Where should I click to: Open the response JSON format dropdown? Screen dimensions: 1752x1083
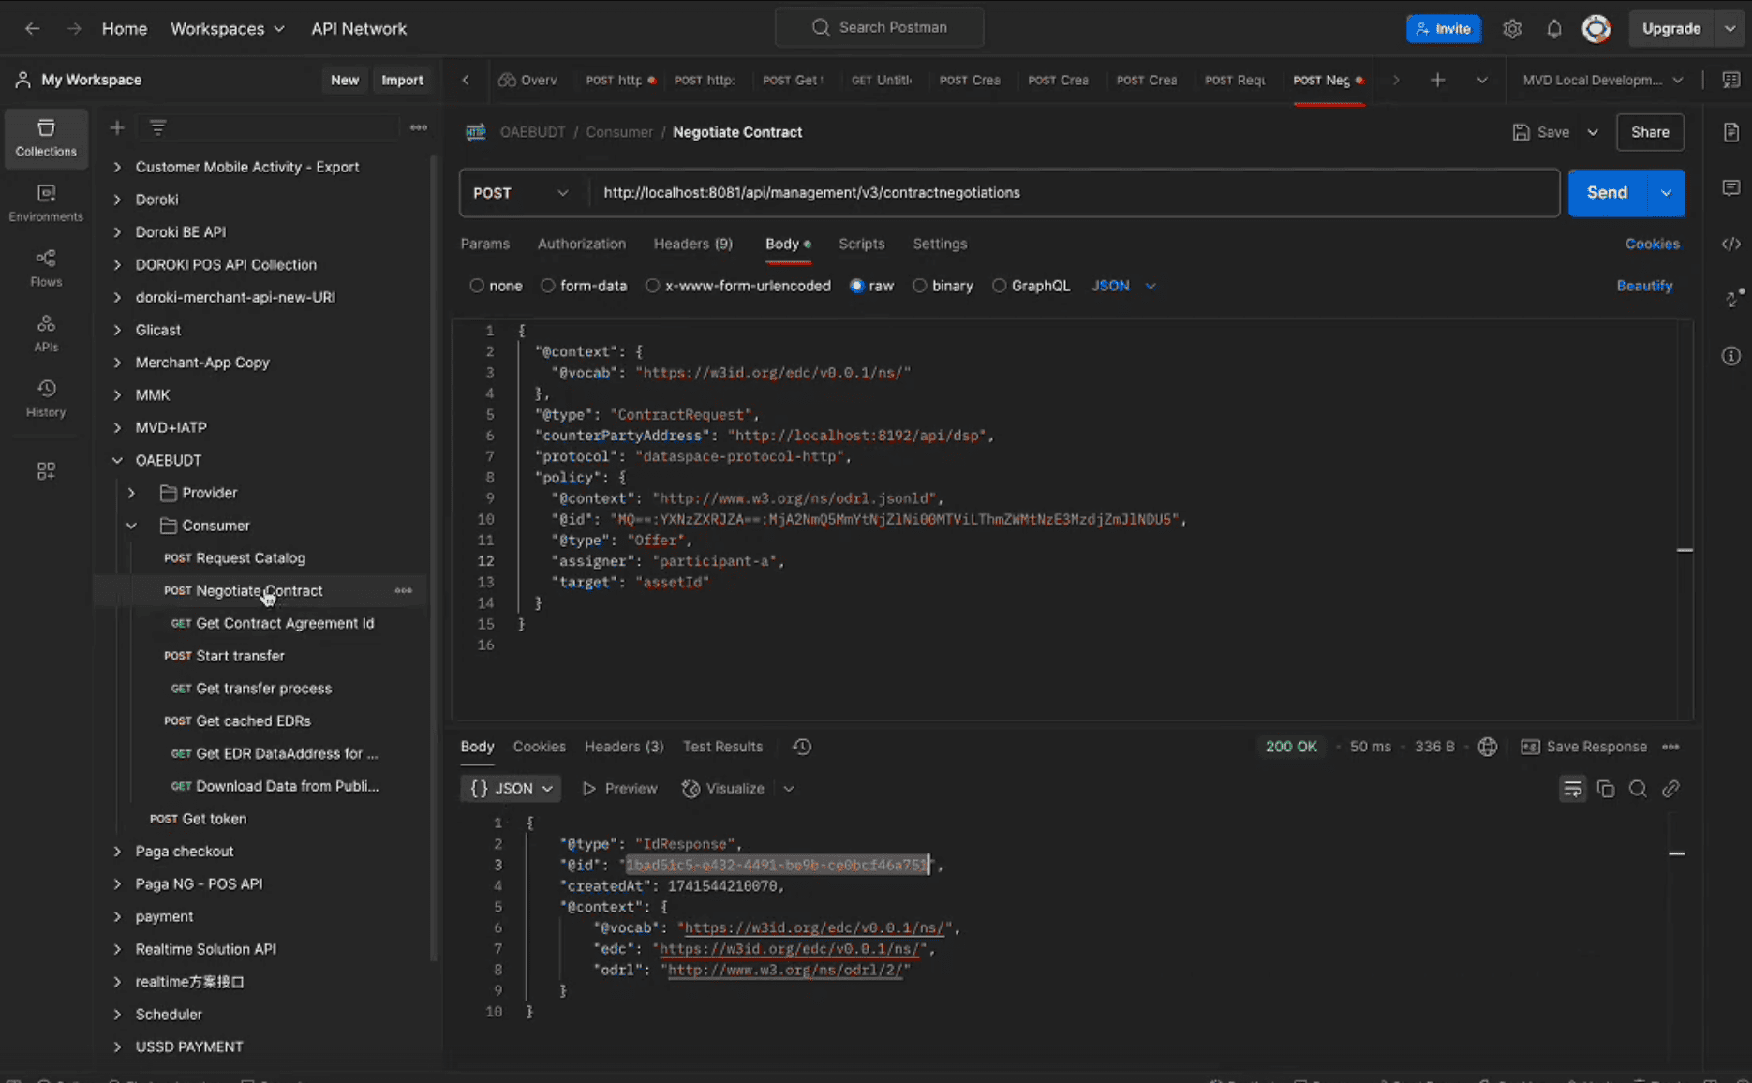(511, 789)
